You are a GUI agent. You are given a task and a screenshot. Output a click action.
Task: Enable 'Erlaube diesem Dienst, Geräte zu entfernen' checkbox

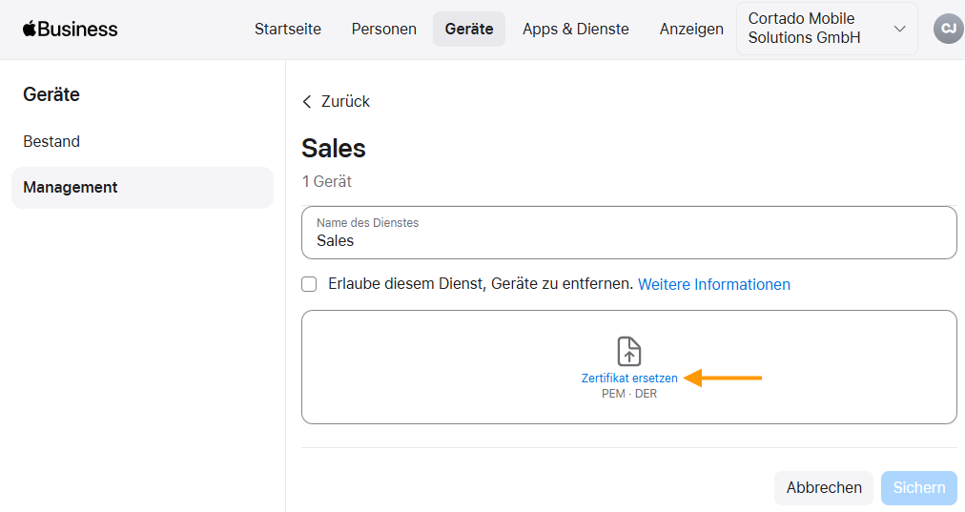click(309, 284)
